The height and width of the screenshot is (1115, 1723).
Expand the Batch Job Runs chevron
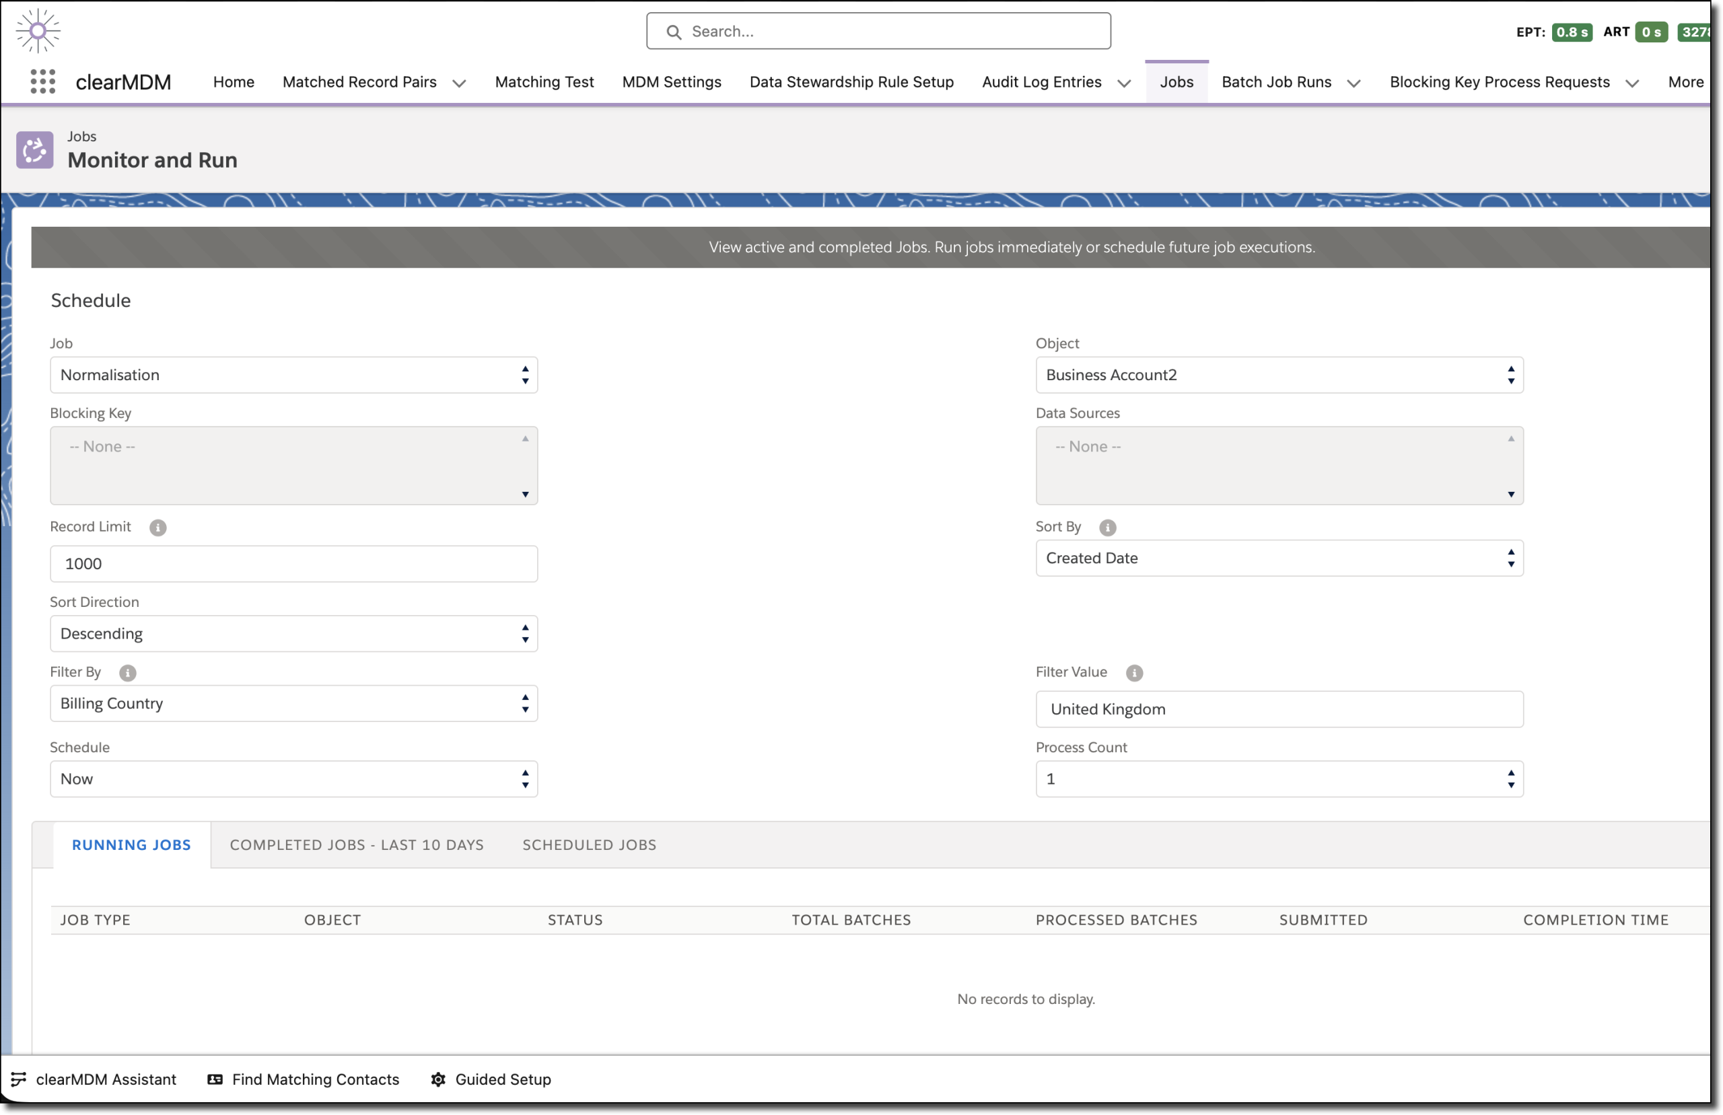1355,83
